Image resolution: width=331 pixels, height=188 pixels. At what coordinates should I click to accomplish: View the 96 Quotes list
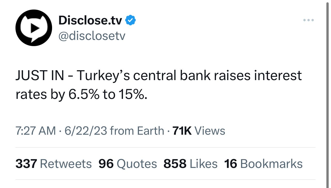tap(128, 164)
